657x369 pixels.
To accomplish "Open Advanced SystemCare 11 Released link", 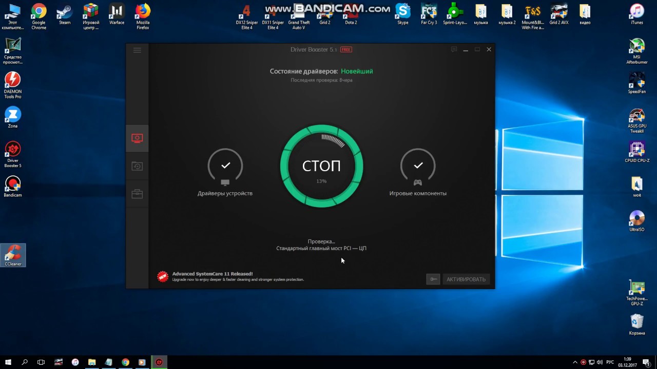I will (212, 274).
